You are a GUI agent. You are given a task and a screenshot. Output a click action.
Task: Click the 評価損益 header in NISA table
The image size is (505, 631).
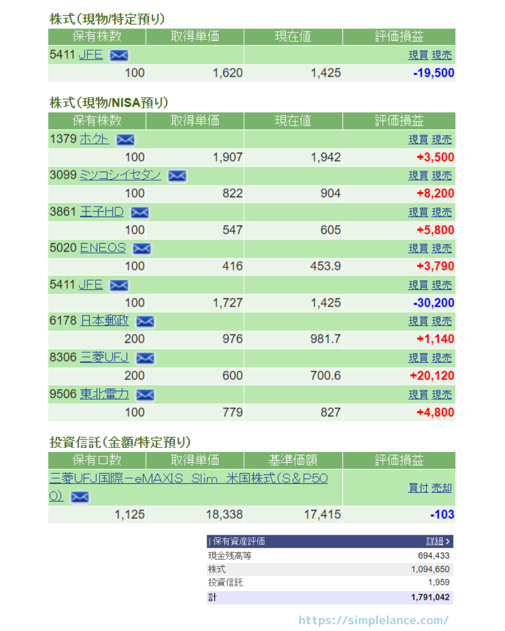pyautogui.click(x=399, y=121)
